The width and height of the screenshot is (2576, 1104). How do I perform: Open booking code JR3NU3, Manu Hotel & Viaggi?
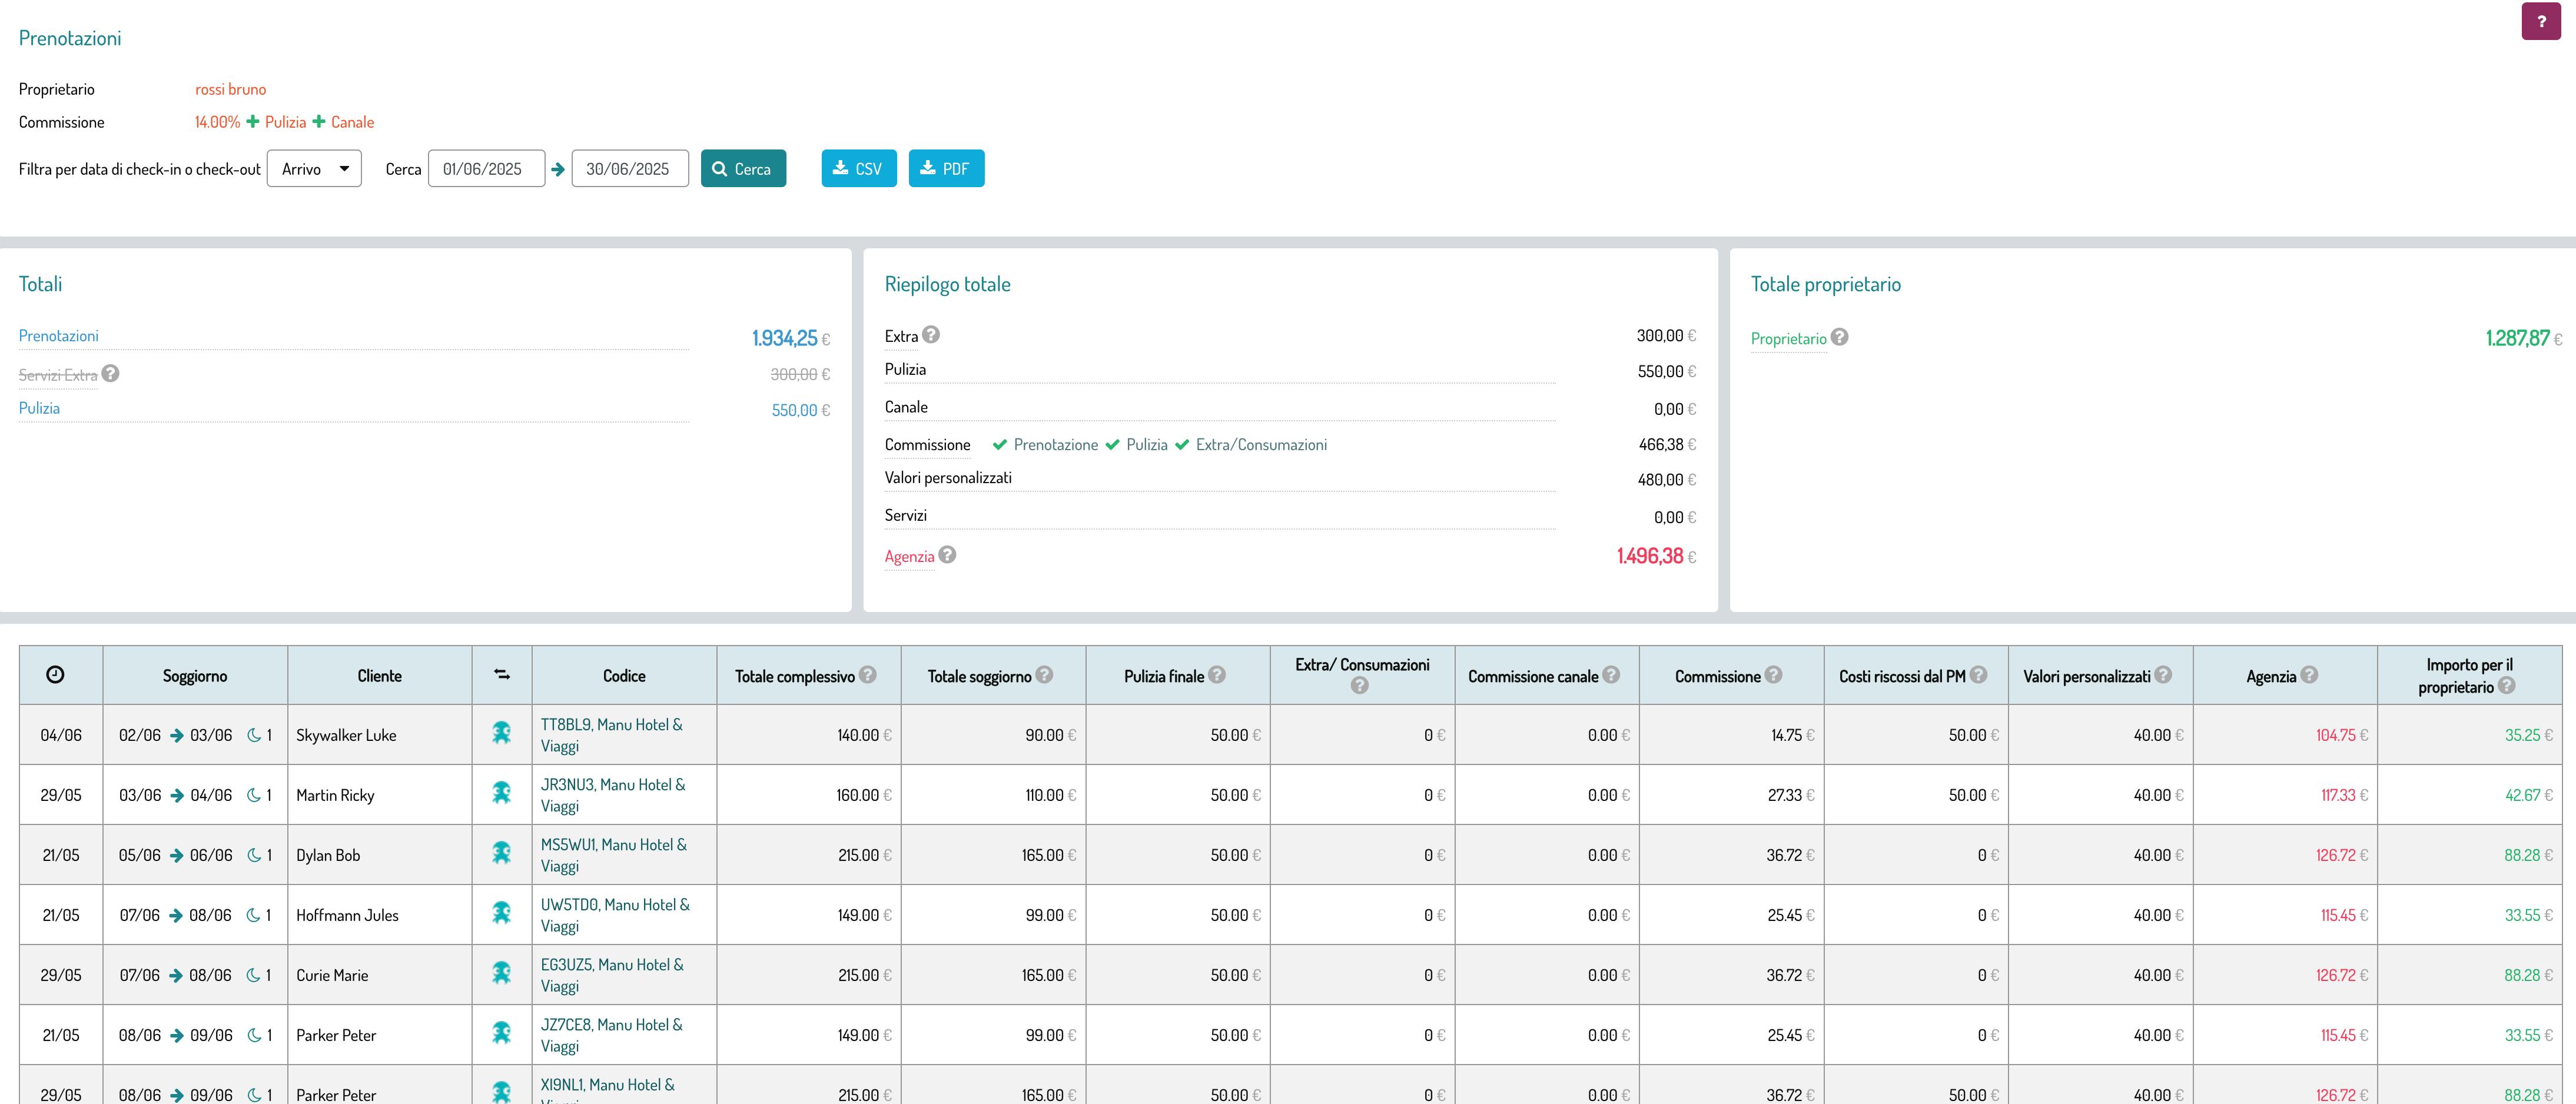click(x=613, y=795)
